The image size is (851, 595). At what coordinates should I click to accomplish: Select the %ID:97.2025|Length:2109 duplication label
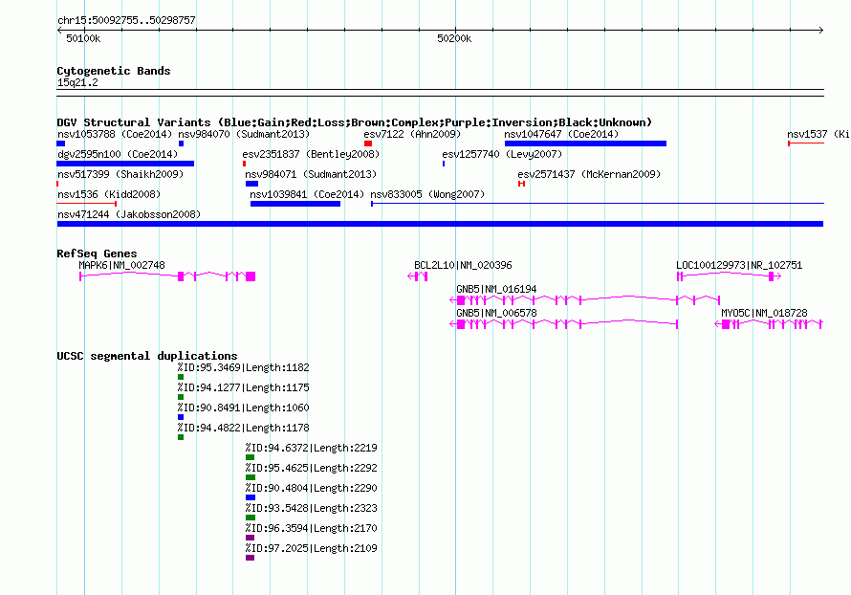click(x=311, y=548)
